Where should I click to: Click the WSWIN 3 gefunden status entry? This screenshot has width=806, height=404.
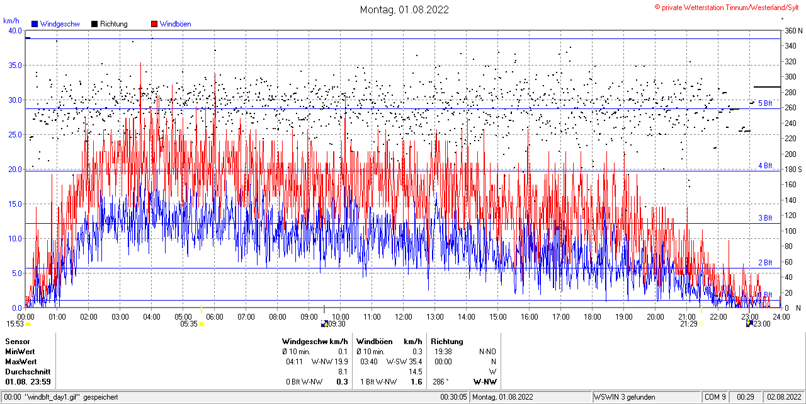point(625,397)
